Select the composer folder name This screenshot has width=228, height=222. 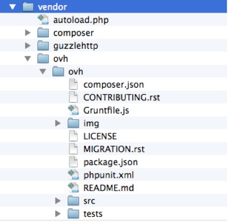pyautogui.click(x=74, y=33)
